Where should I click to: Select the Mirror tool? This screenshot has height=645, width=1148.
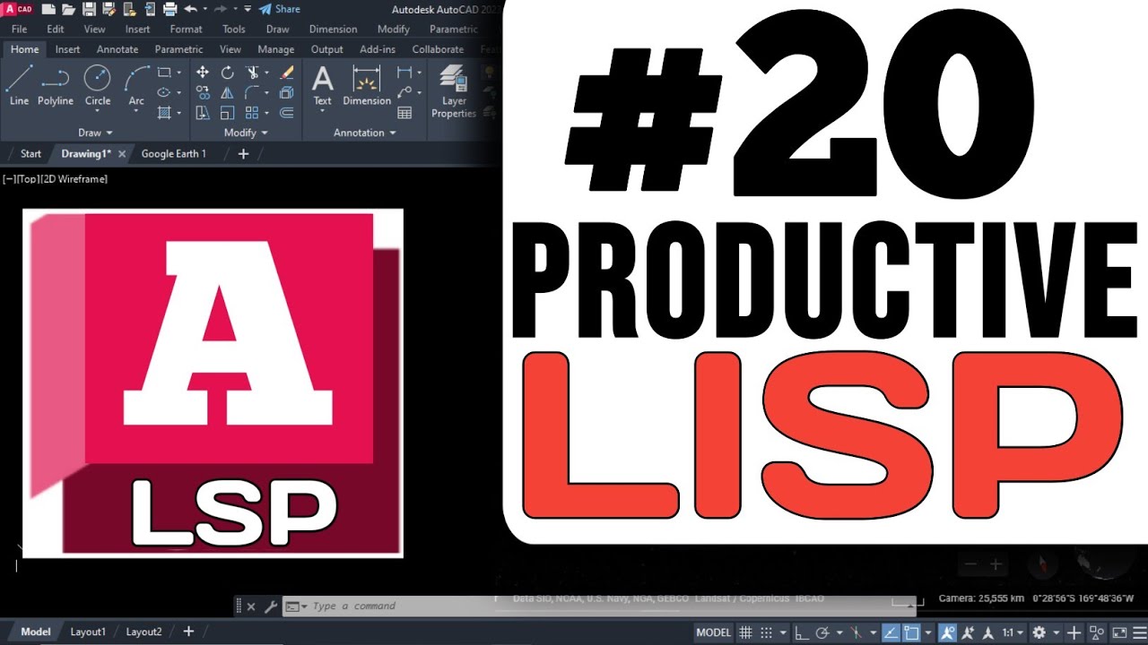(x=228, y=92)
